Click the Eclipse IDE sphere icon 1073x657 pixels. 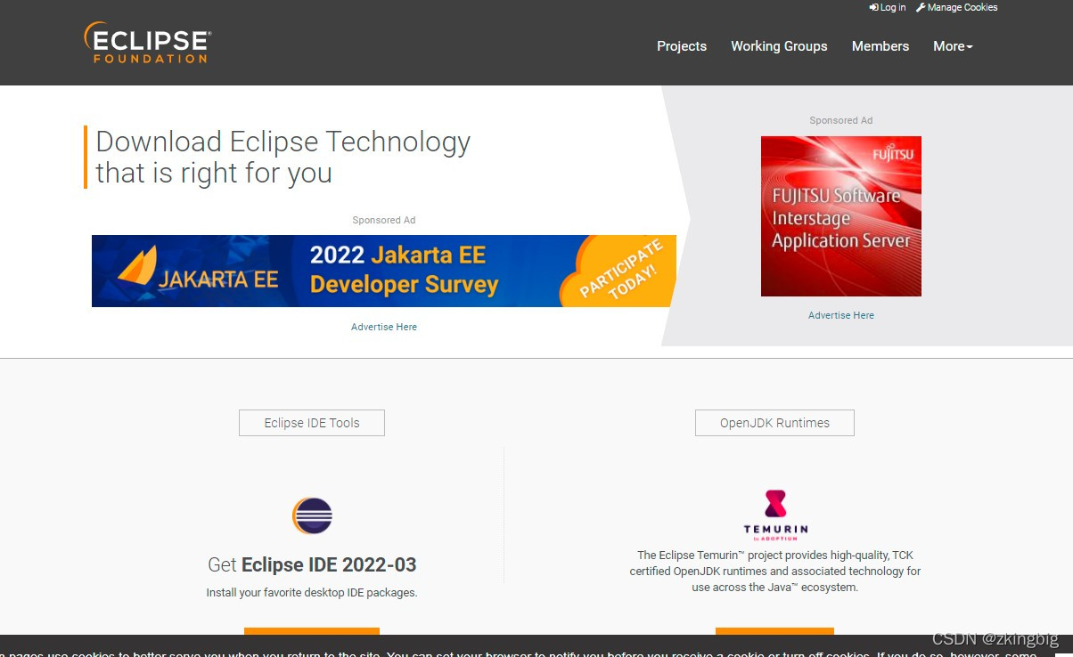312,515
